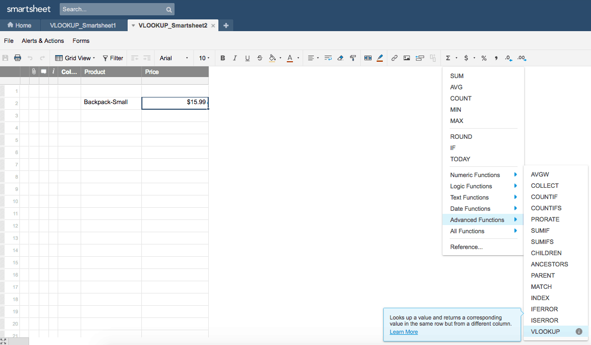The image size is (591, 345).
Task: Close the VLOOKUP_Smartsheet2 tab
Action: click(213, 26)
